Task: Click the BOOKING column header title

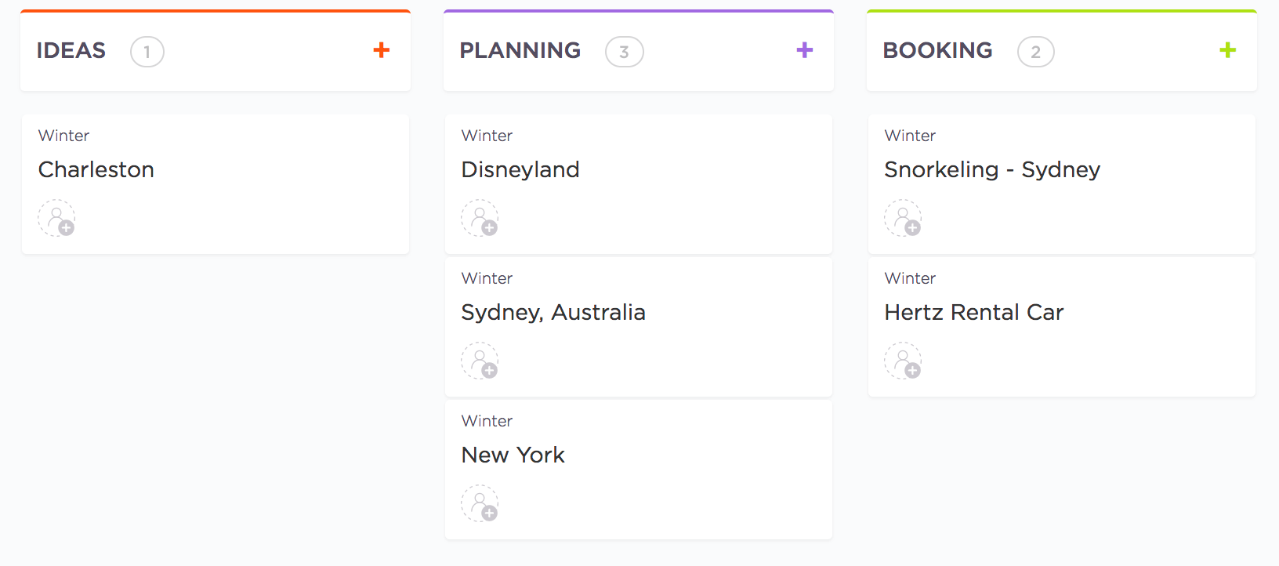Action: (x=938, y=51)
